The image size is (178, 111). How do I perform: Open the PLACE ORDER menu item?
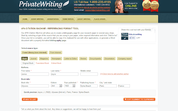[x=100, y=19]
